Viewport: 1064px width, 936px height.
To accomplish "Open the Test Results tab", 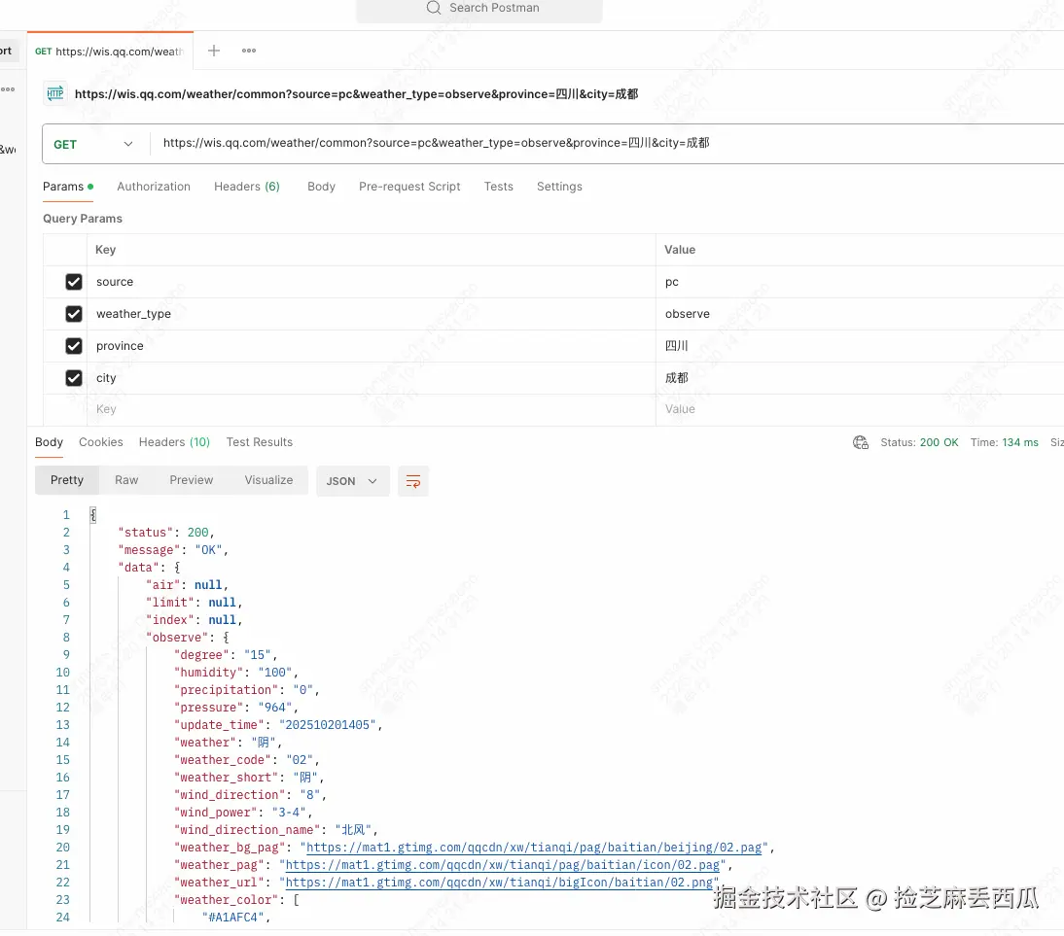I will pyautogui.click(x=260, y=442).
